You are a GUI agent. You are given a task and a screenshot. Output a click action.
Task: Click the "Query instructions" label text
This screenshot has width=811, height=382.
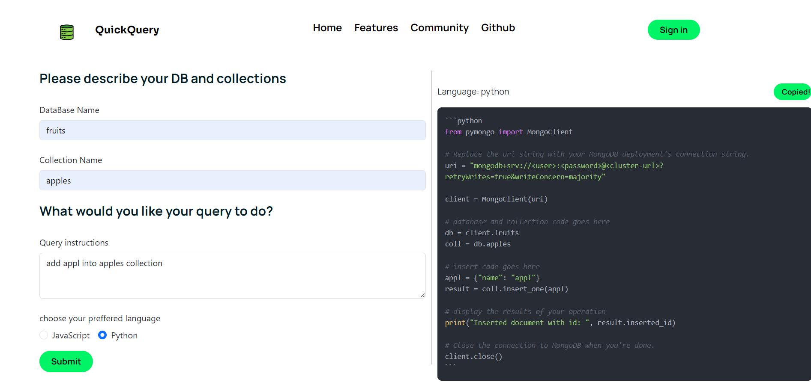point(74,243)
